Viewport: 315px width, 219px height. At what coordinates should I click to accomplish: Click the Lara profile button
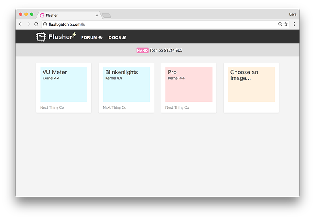pyautogui.click(x=293, y=15)
